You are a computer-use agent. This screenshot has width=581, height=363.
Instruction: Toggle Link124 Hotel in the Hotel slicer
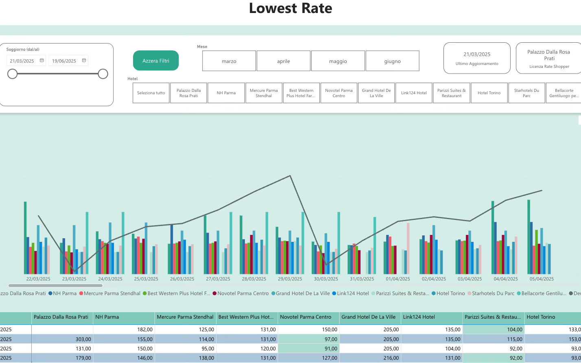[414, 93]
